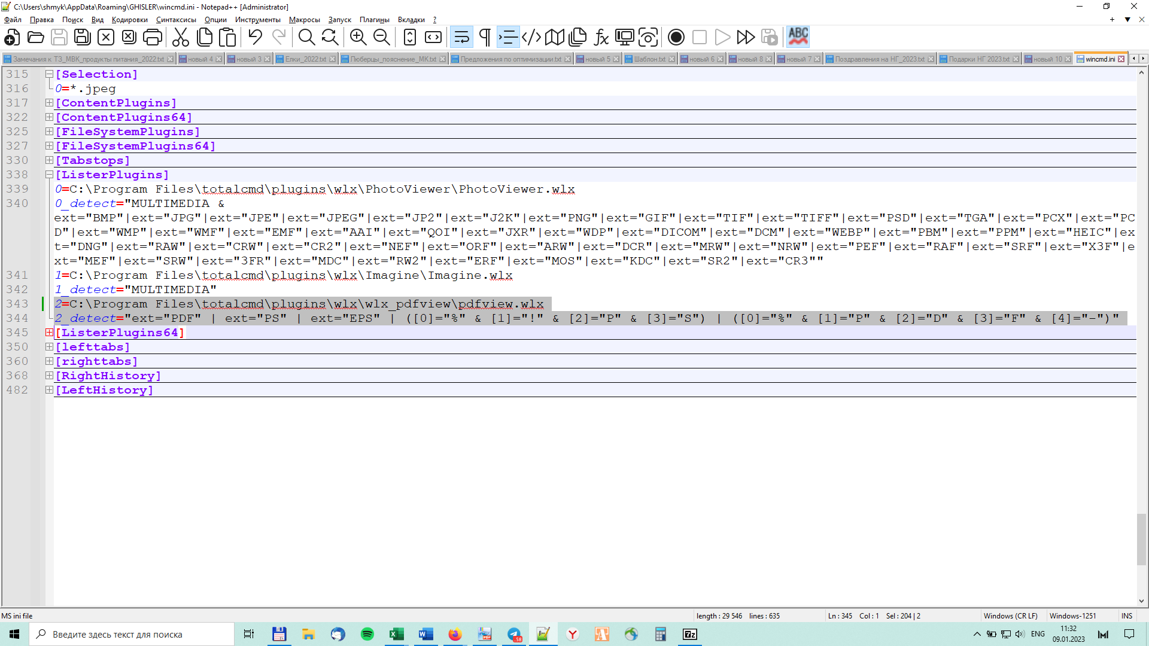Screen dimensions: 1149x646
Task: Click the Zoom in toolbar icon
Action: (x=358, y=37)
